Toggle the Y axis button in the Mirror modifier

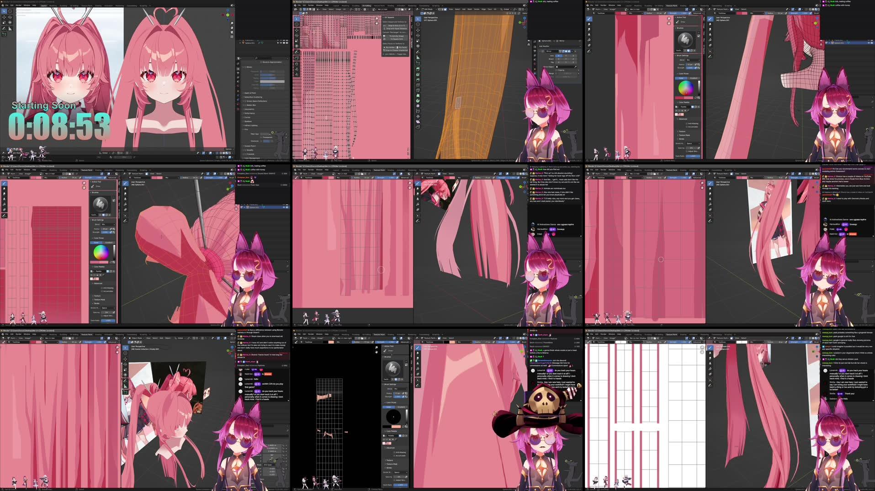tap(566, 56)
